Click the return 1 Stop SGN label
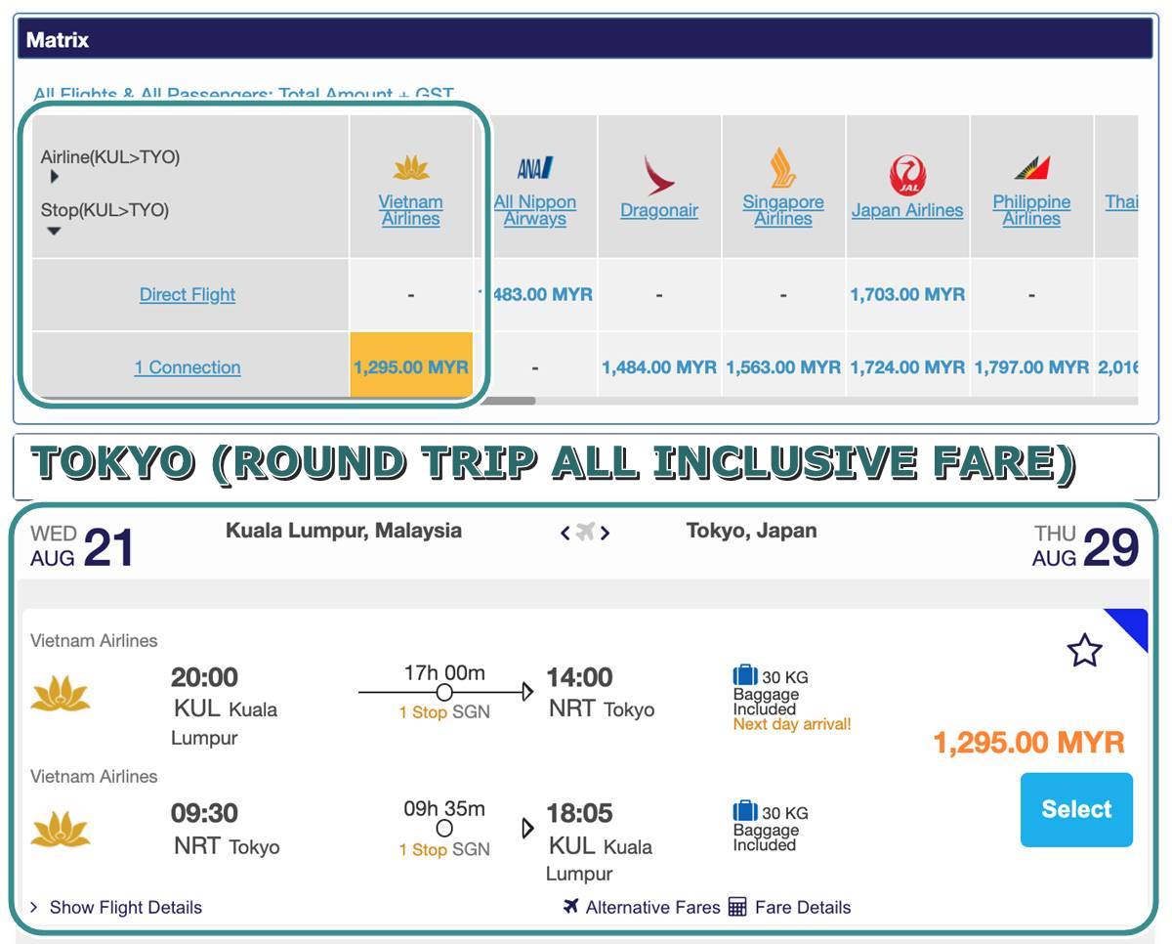 (x=444, y=850)
